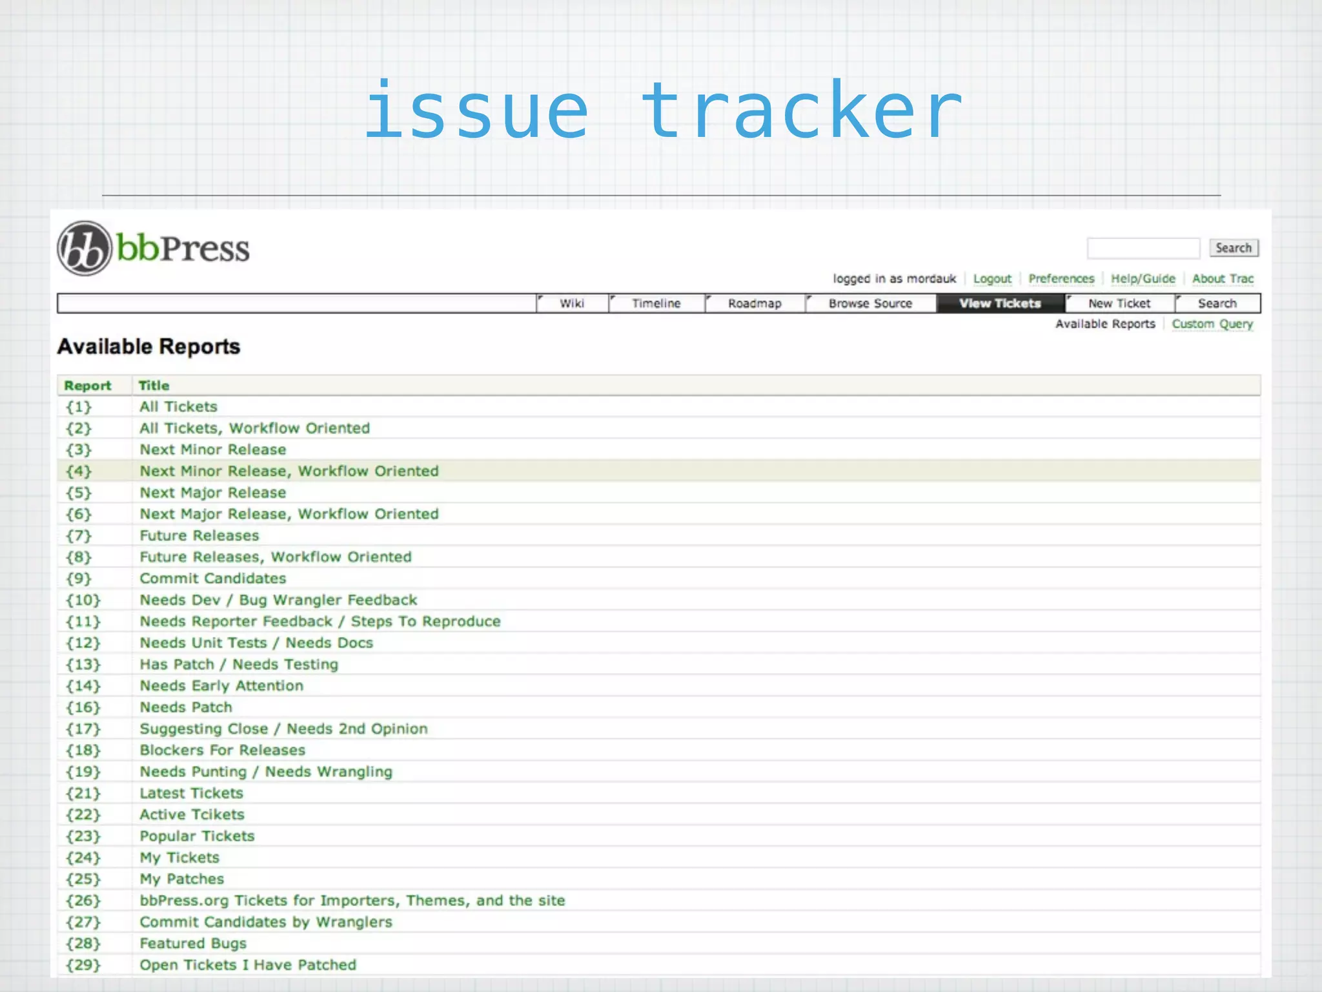
Task: Open the My Tickets report
Action: [179, 858]
